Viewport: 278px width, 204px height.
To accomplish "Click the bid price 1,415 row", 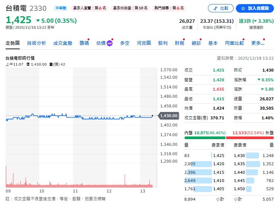I will pyautogui.click(x=204, y=172).
